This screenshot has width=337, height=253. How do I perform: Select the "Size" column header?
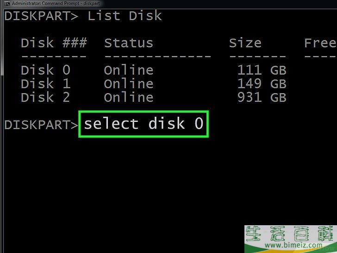point(245,43)
